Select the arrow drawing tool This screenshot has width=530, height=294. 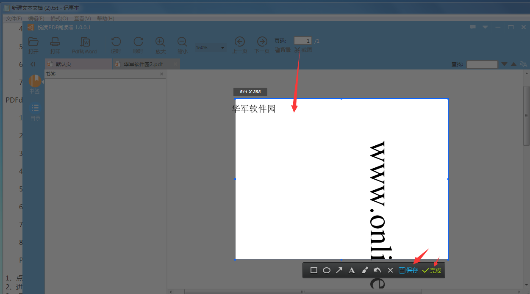click(339, 270)
